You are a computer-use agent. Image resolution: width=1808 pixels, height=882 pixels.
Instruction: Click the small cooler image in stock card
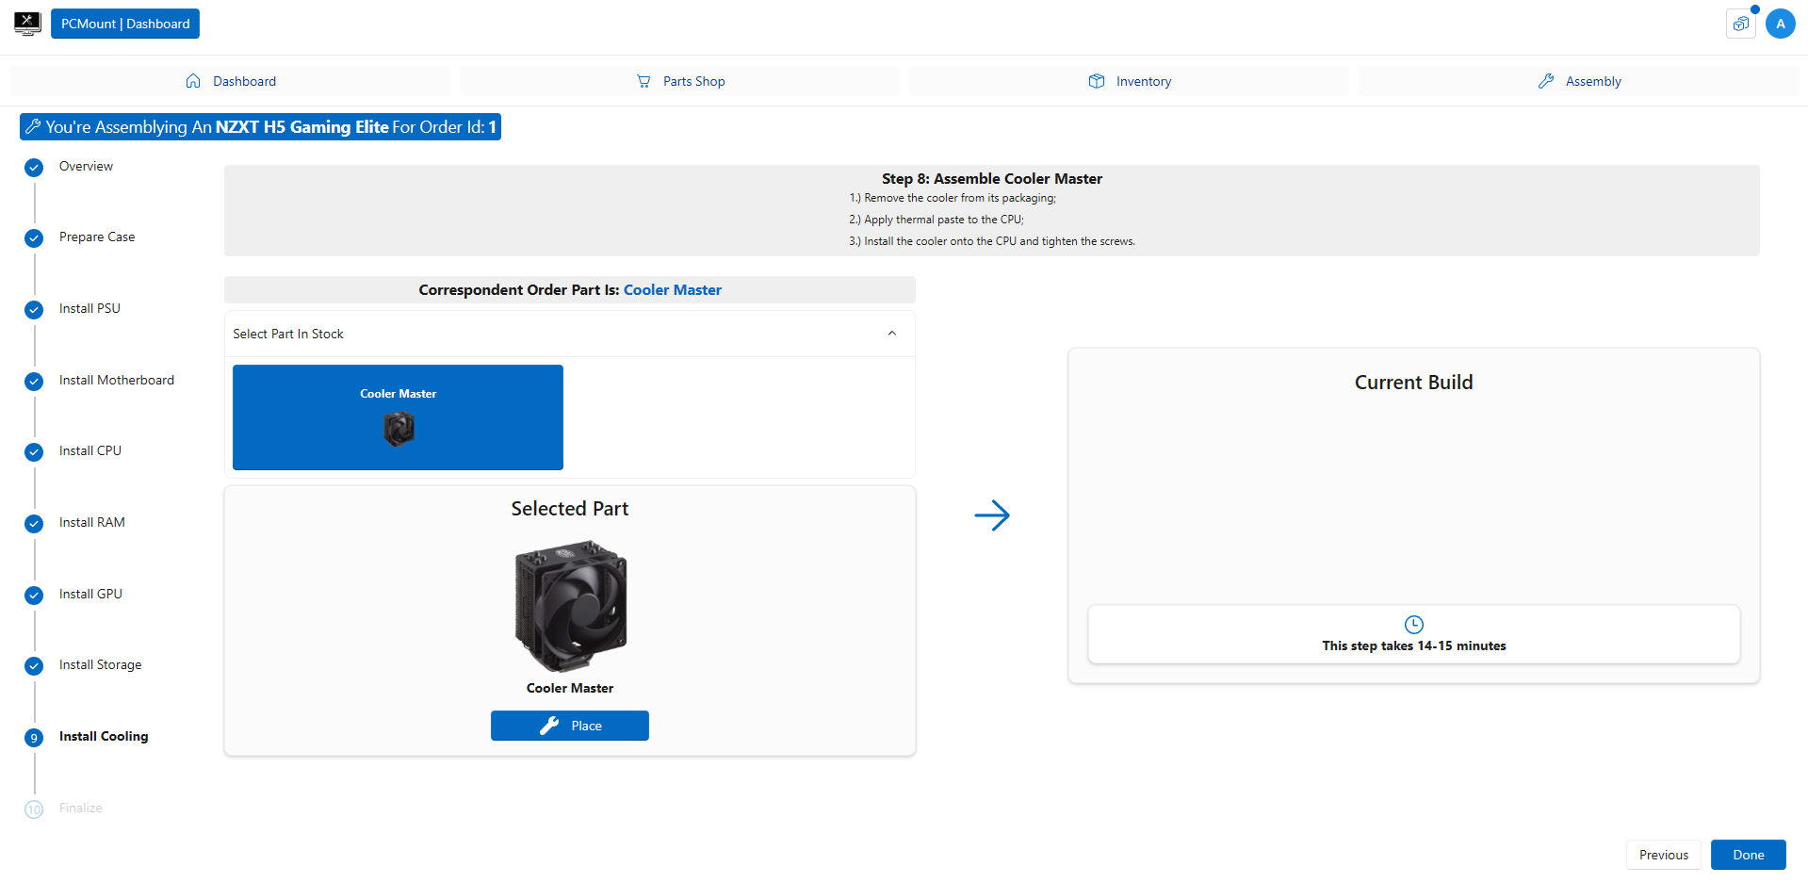pyautogui.click(x=399, y=429)
